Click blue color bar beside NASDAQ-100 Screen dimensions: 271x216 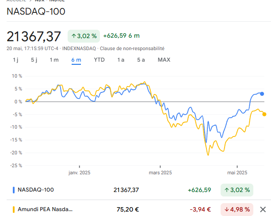point(14,190)
